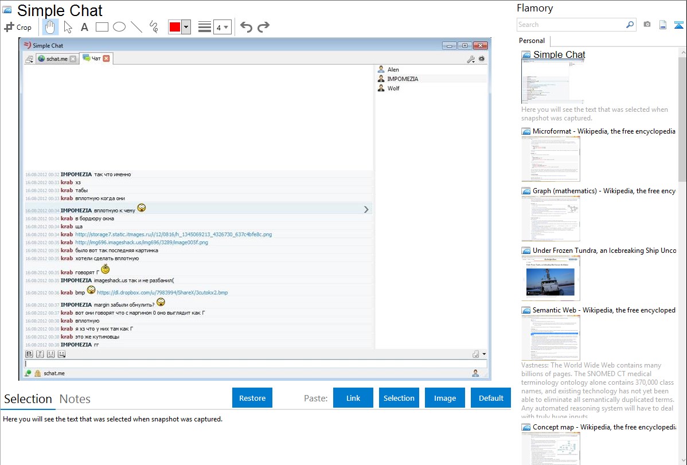Switch to the Notes tab

point(75,399)
